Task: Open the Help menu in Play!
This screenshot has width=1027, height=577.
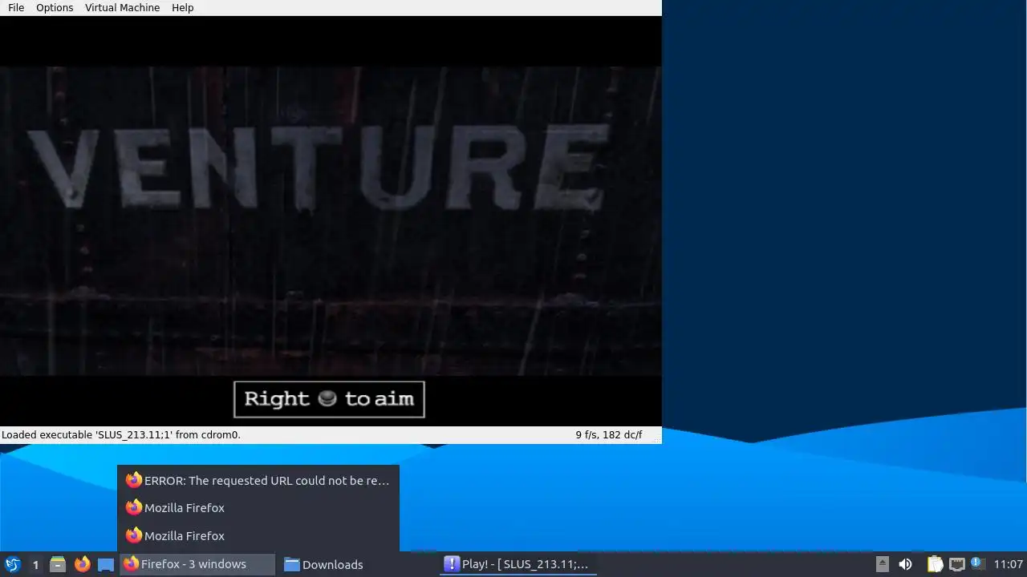Action: (x=183, y=7)
